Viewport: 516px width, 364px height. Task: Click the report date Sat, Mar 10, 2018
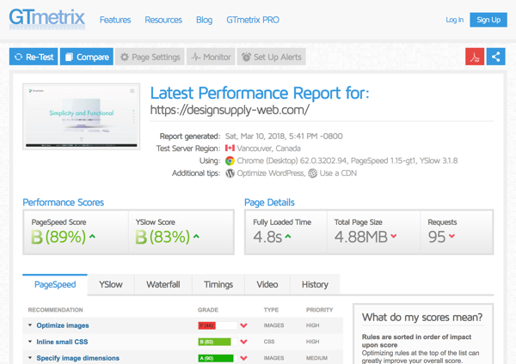coord(284,136)
